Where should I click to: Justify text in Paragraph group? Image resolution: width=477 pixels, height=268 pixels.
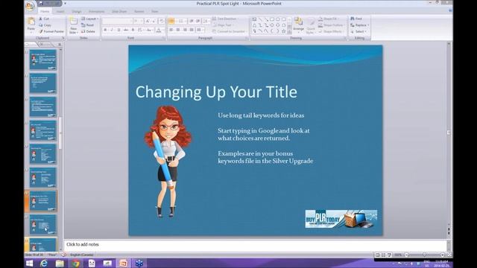pos(192,30)
